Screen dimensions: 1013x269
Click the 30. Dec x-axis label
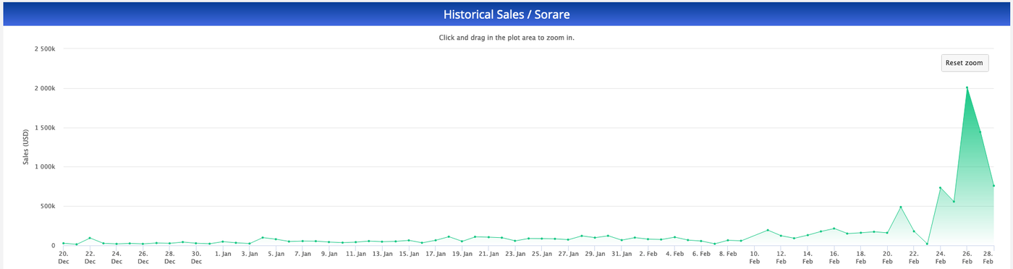[196, 257]
